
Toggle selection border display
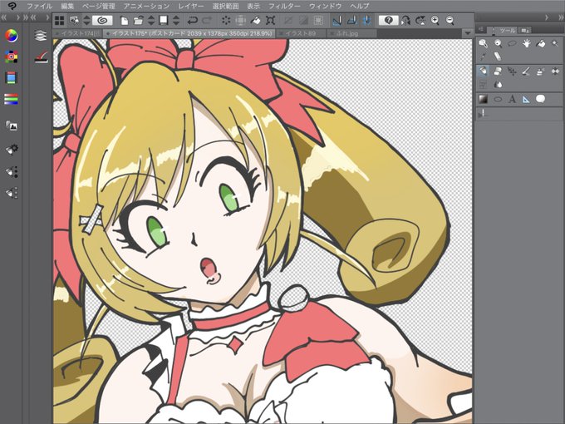coord(318,21)
